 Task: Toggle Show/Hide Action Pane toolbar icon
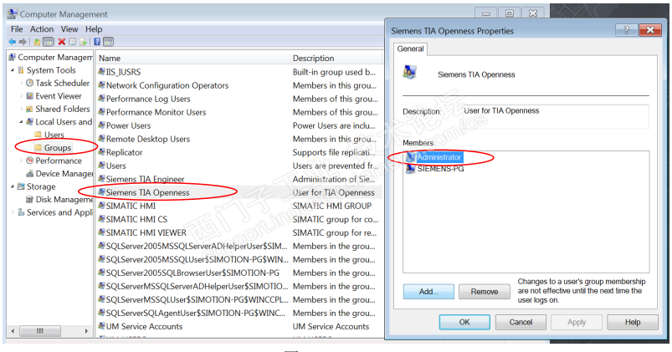(109, 42)
